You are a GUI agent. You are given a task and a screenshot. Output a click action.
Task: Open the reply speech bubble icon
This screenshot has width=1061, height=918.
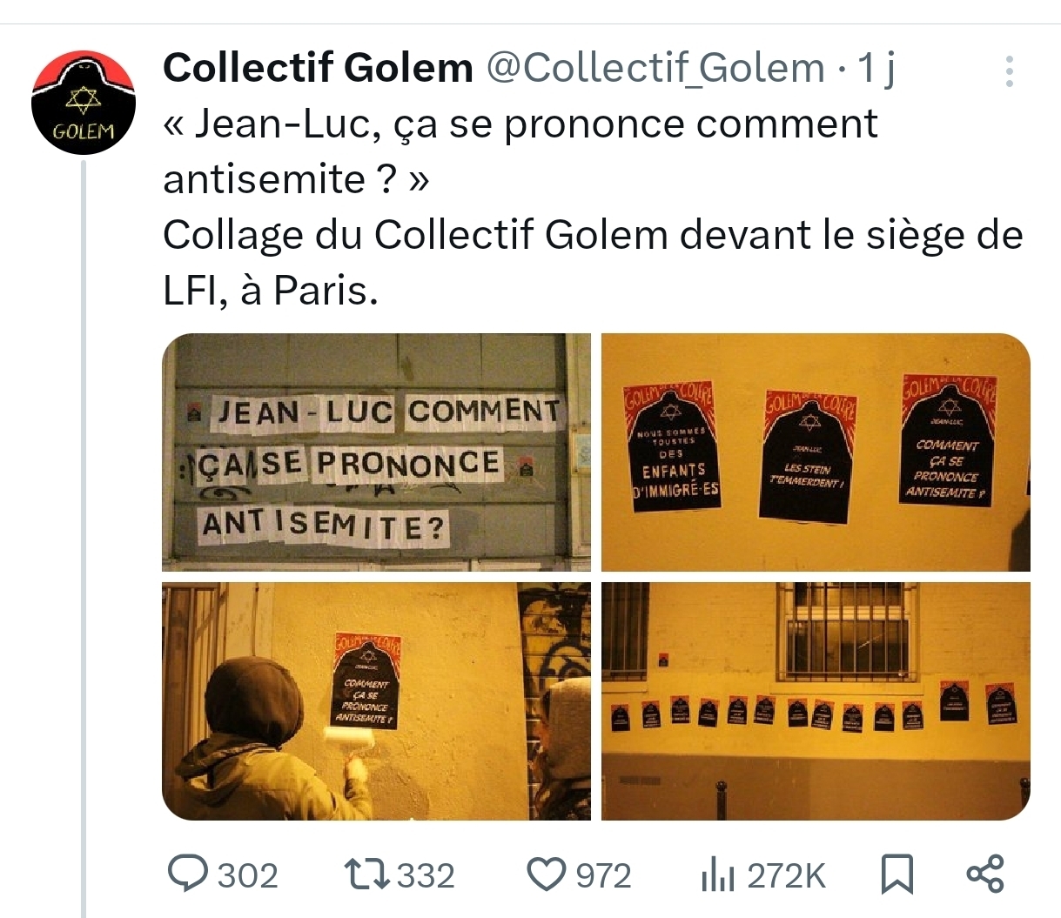[188, 874]
